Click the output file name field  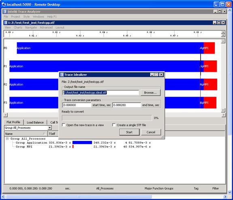coord(101,92)
